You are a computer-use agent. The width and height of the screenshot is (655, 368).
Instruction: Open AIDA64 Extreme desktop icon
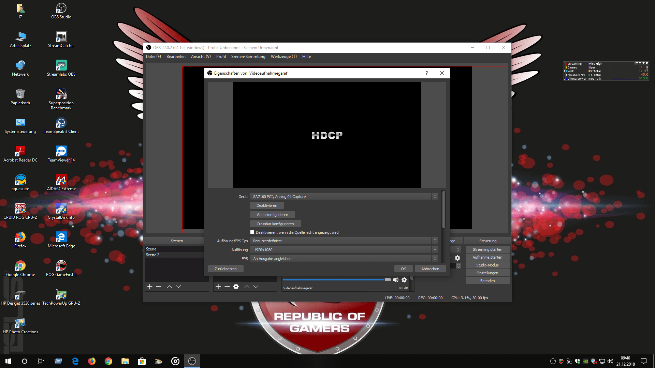(61, 183)
